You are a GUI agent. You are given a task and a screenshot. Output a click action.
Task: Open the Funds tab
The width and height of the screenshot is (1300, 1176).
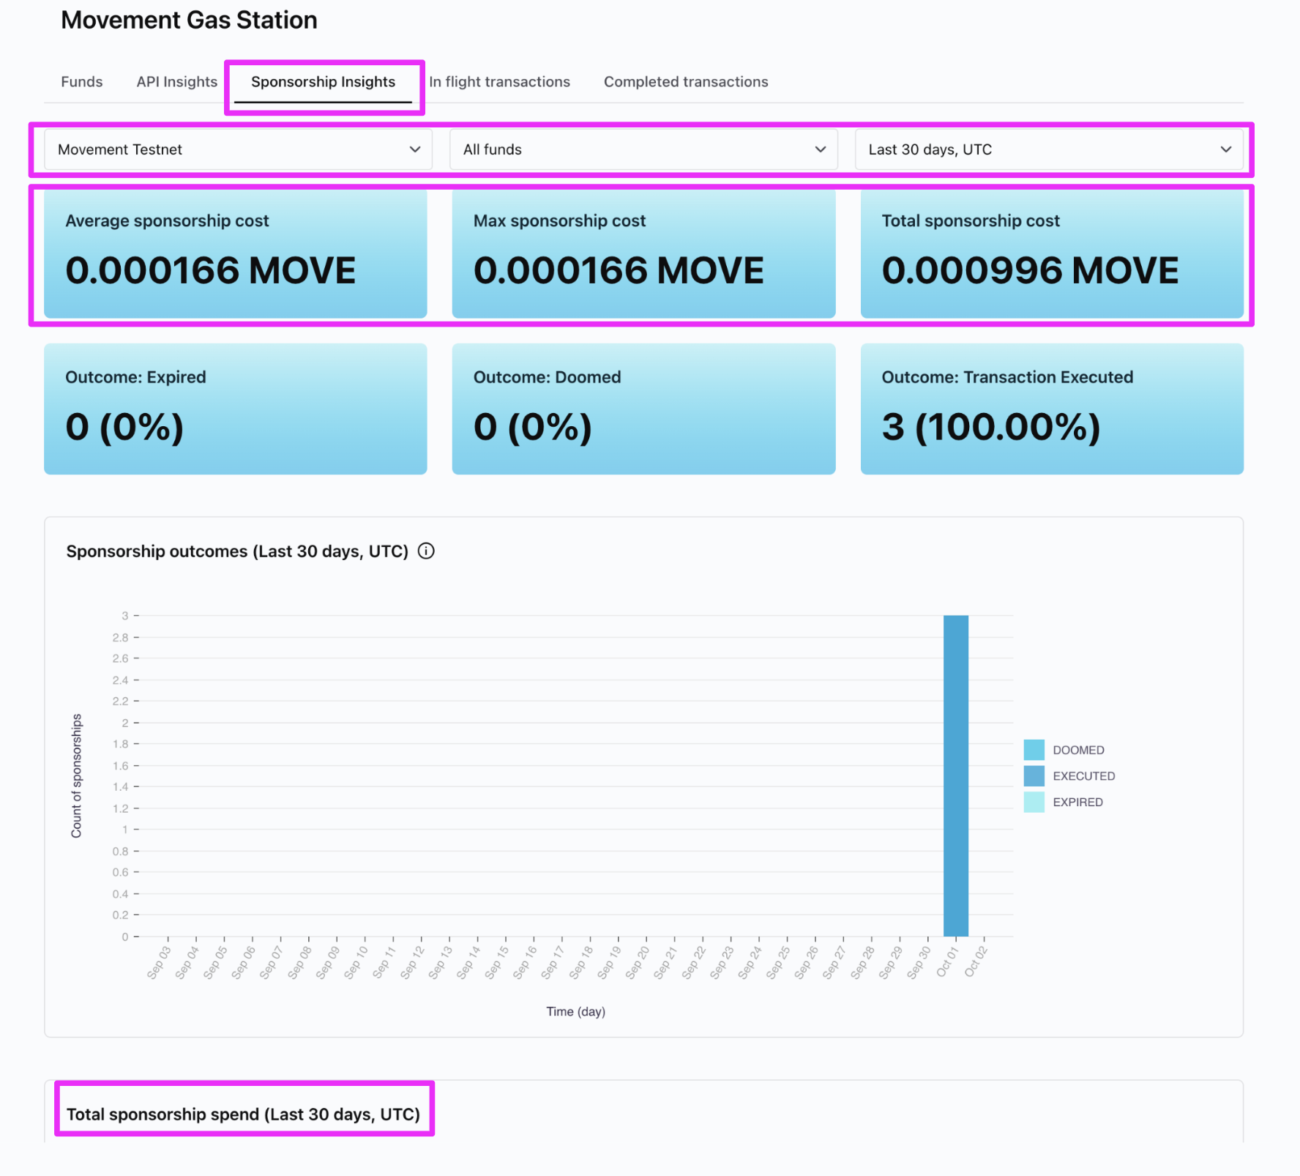tap(82, 82)
